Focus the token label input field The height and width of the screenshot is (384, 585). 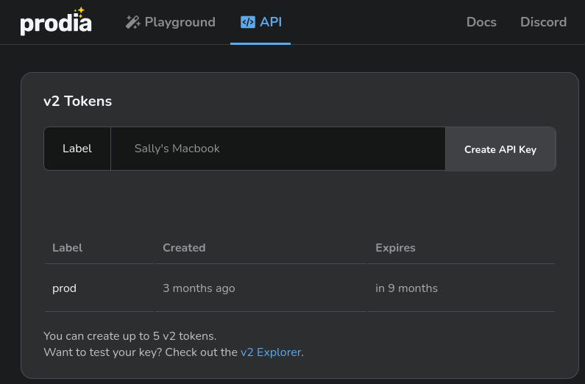tap(278, 149)
